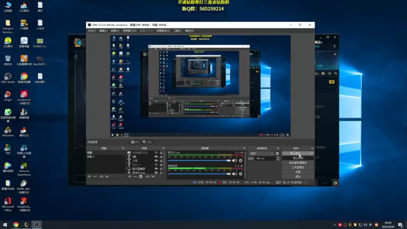The image size is (407, 229).
Task: Toggle lock on 小号 text source
Action: point(161,160)
